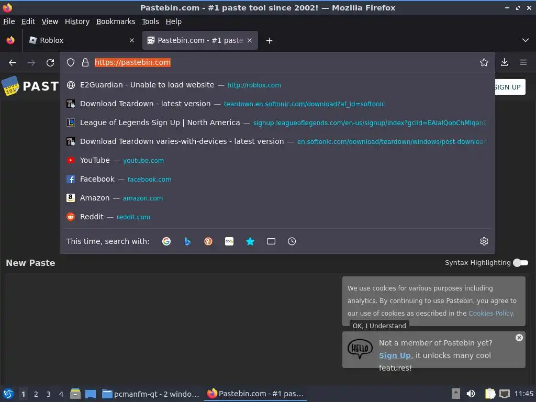Click inside the New Paste text area
Image resolution: width=536 pixels, height=402 pixels.
point(171,328)
